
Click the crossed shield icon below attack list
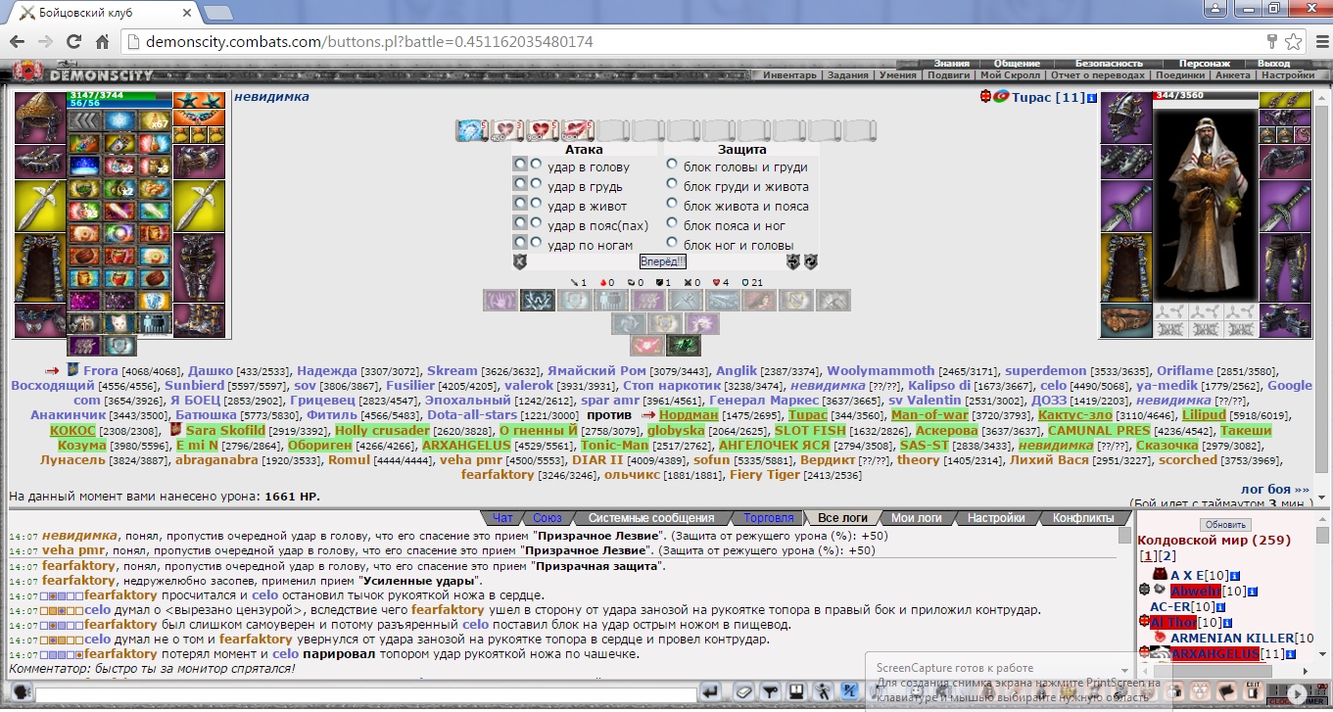pos(520,261)
